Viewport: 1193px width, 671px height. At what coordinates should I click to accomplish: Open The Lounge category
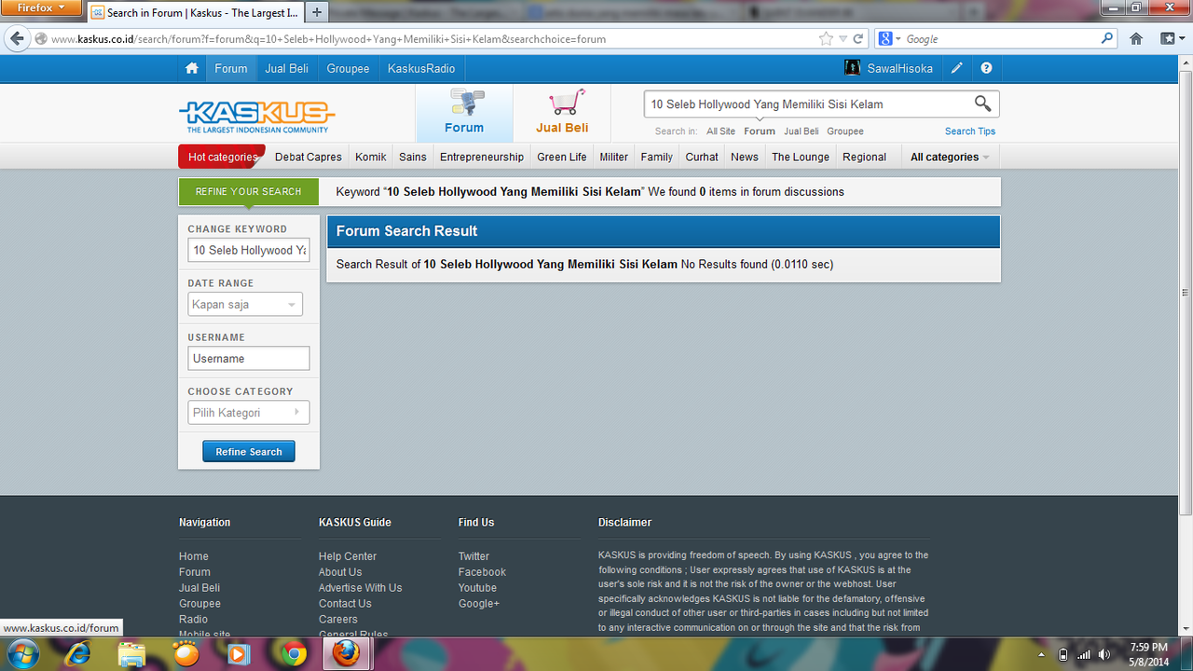(x=801, y=157)
